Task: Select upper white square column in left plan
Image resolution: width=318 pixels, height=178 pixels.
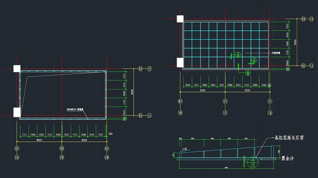Action: pos(16,69)
